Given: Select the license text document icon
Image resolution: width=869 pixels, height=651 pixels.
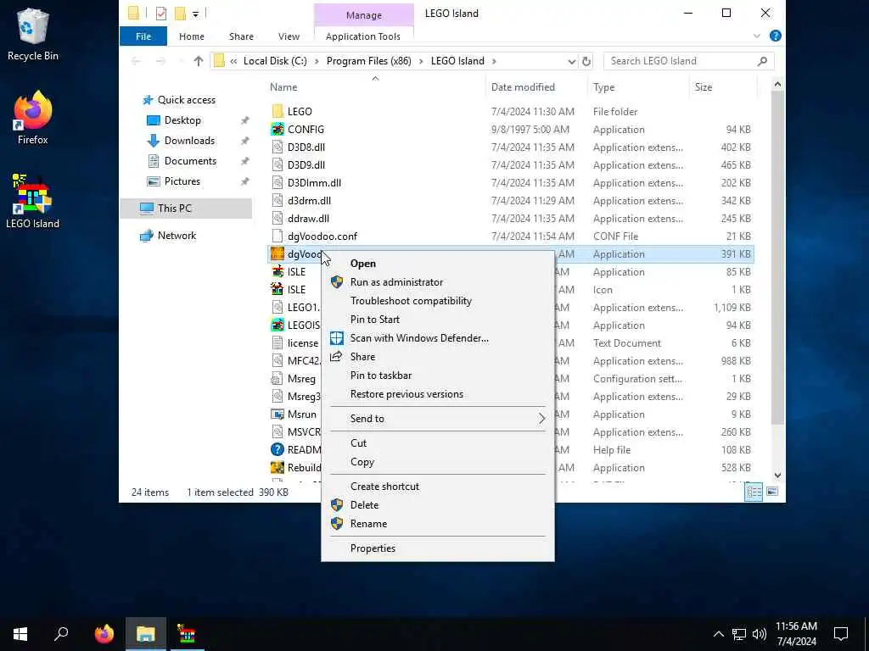Looking at the screenshot, I should [278, 342].
